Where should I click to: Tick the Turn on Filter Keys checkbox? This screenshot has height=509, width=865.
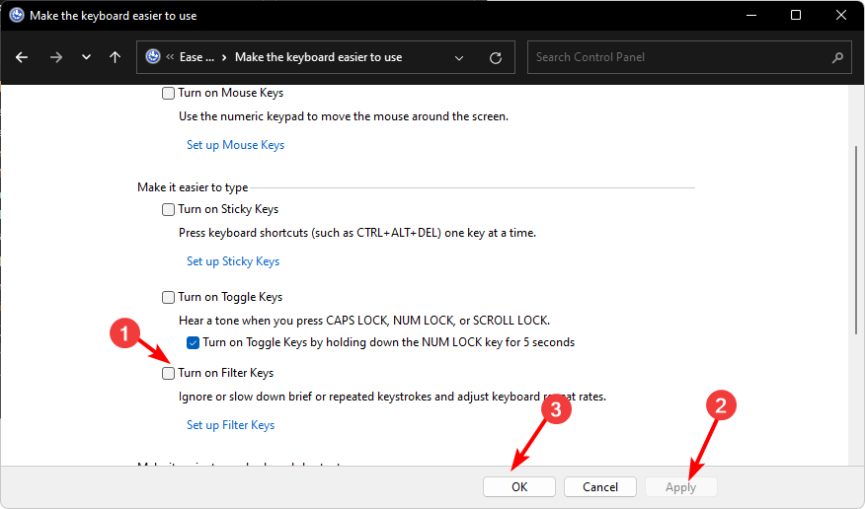pyautogui.click(x=167, y=373)
